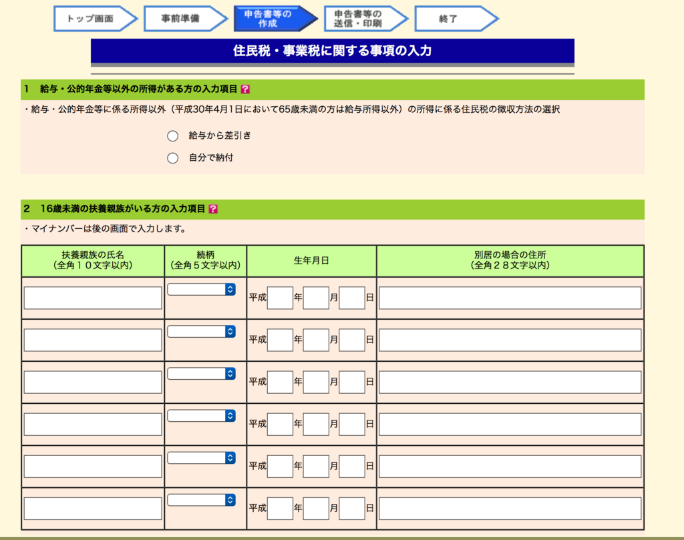The width and height of the screenshot is (684, 540).
Task: Open 続柄 dropdown in first dependent row
Action: pyautogui.click(x=202, y=290)
